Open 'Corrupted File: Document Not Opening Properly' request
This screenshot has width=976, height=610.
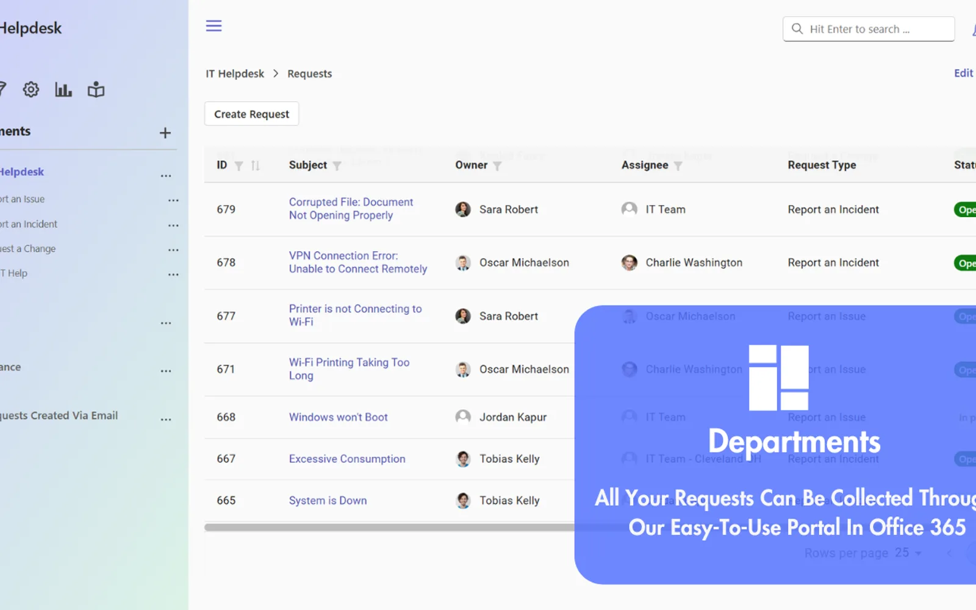[x=351, y=209]
